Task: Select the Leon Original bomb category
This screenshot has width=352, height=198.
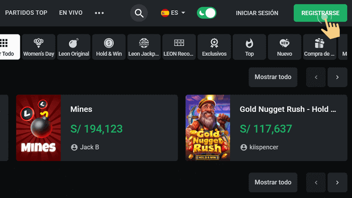Action: coord(73,47)
